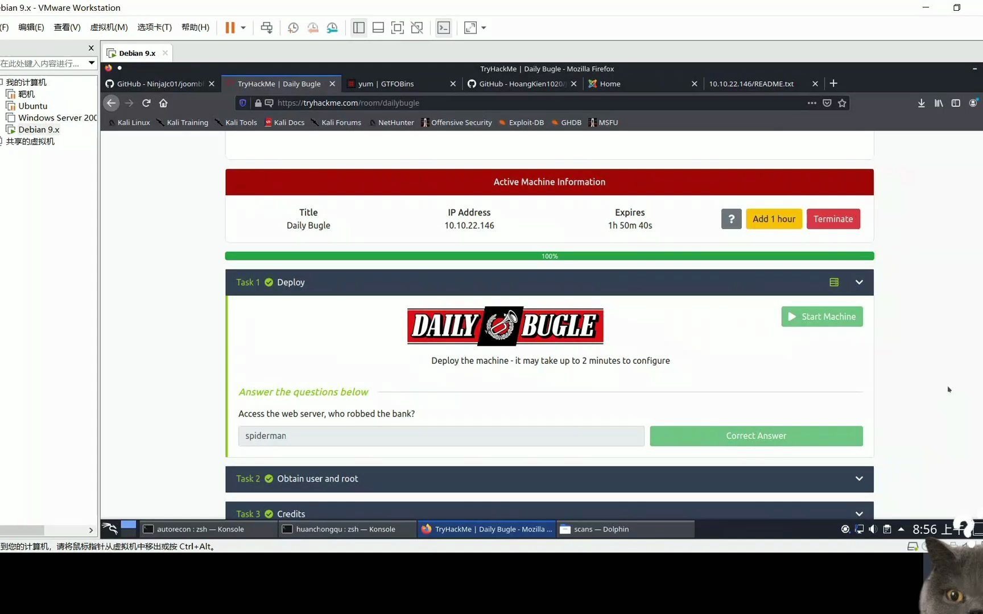Select 共享的虚拟机 in the library

(30, 142)
